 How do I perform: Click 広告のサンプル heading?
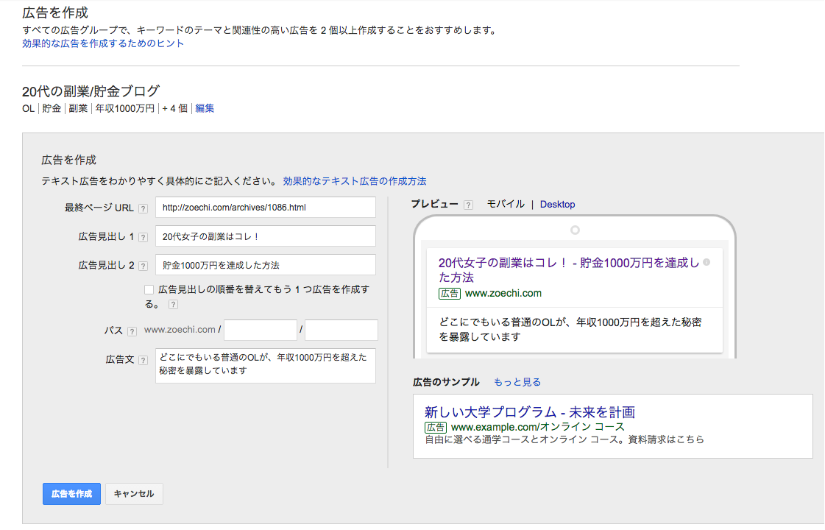coord(446,382)
